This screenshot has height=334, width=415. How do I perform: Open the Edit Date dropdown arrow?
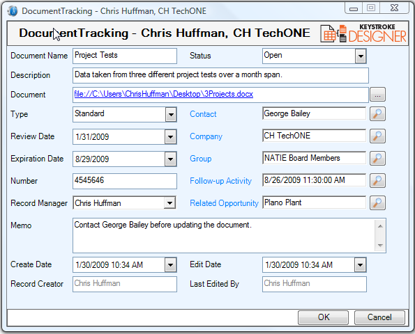click(x=360, y=265)
